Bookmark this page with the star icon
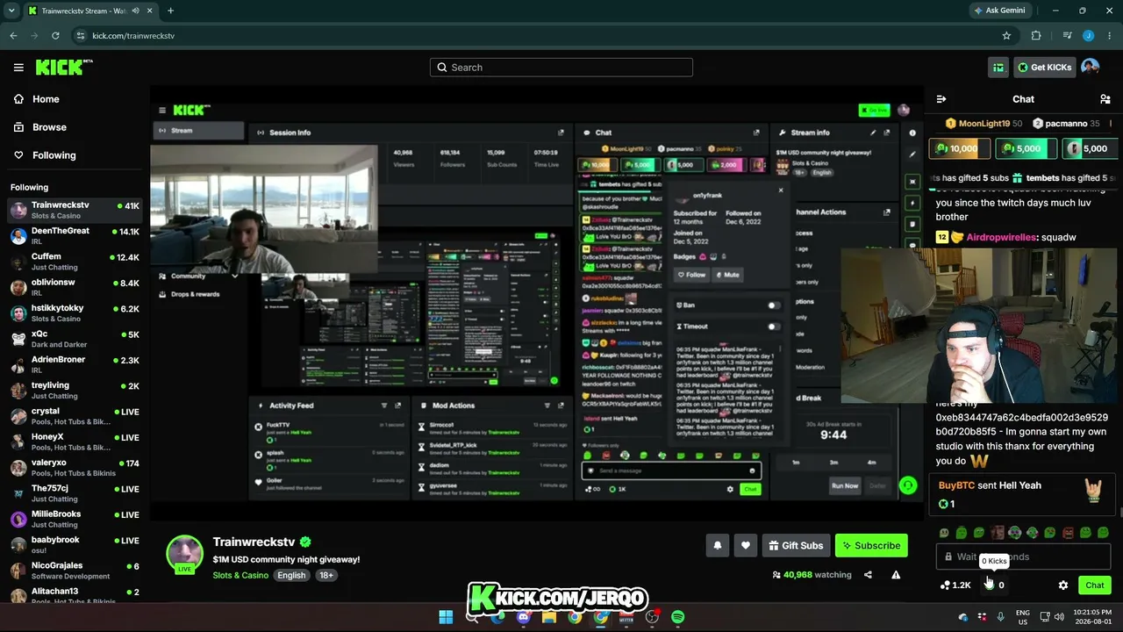 pyautogui.click(x=1006, y=36)
